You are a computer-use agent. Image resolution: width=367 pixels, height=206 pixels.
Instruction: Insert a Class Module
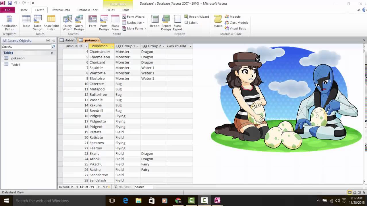click(236, 23)
